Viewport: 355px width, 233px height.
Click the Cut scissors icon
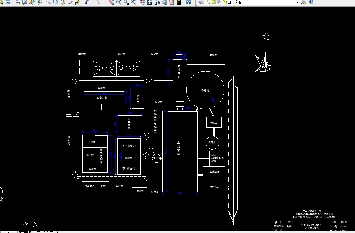tap(48, 2)
